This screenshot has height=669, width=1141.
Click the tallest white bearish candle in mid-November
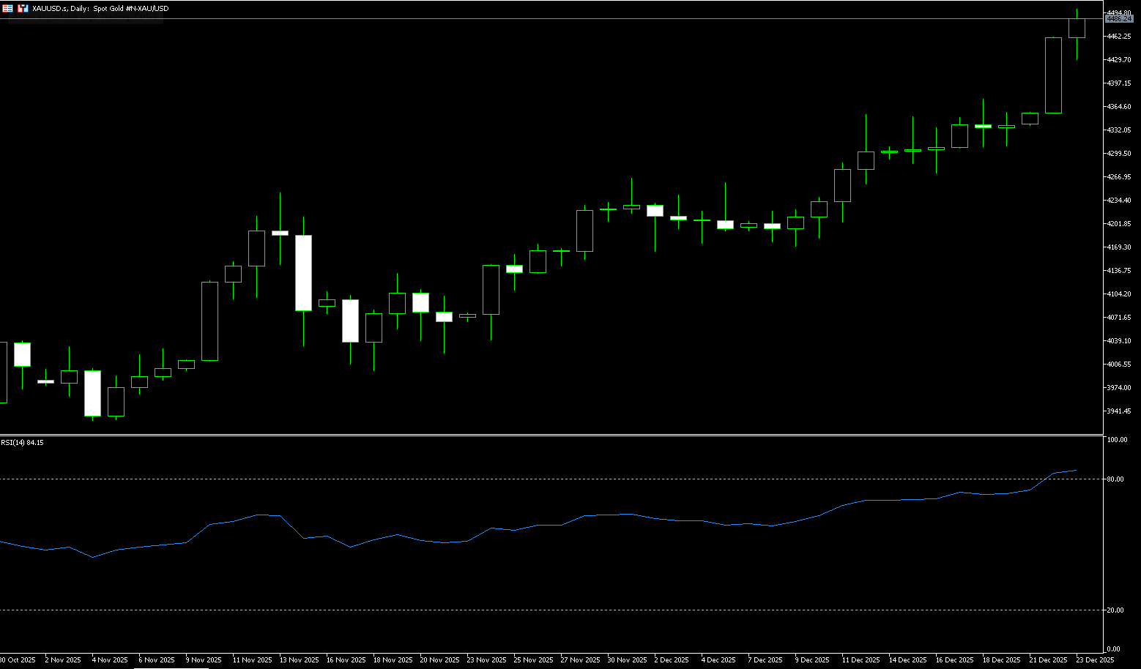303,272
